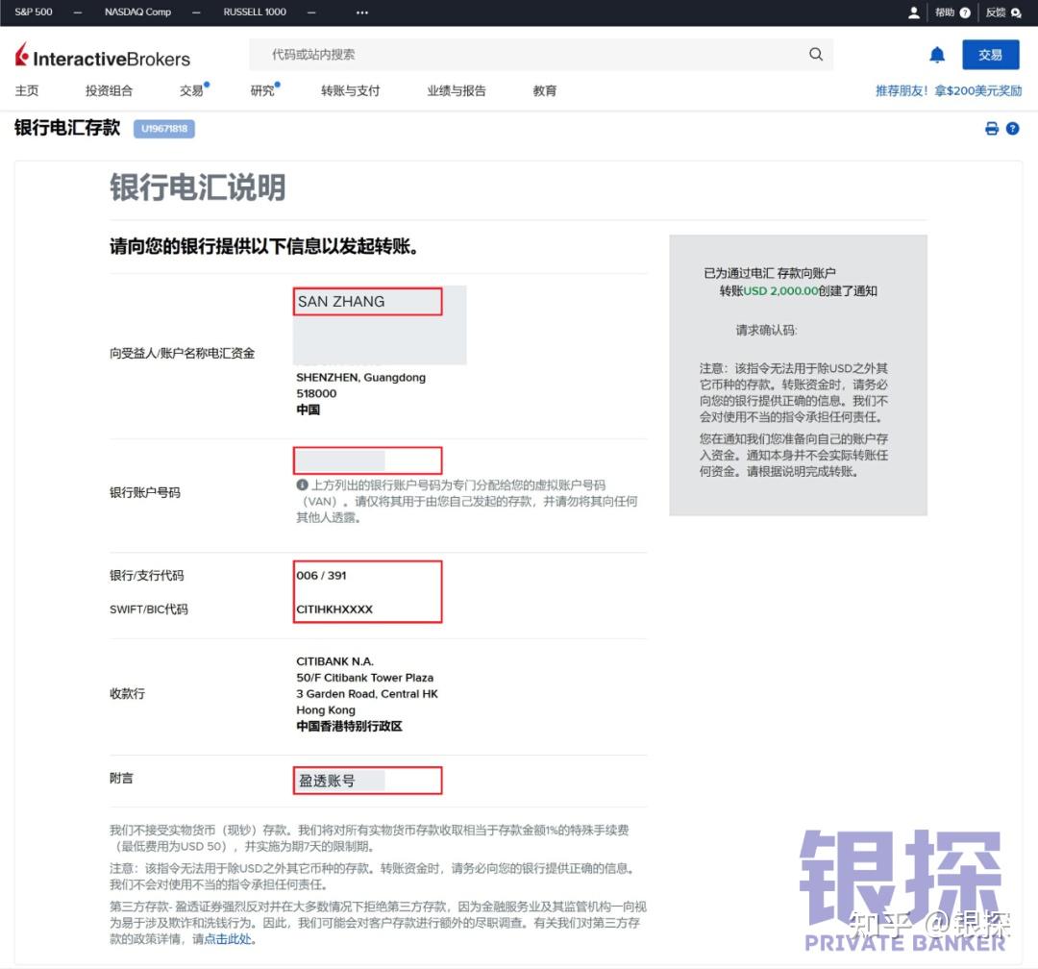Click the search magnifier icon
The width and height of the screenshot is (1038, 969).
pos(816,54)
